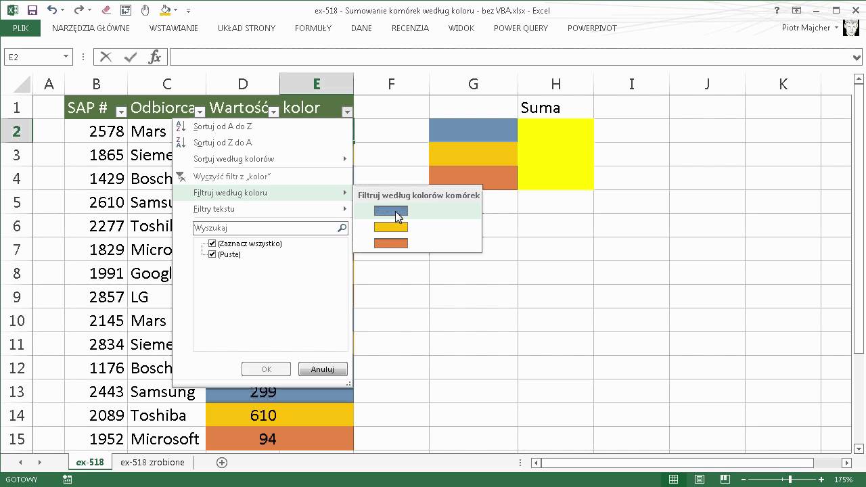Confirm entry with checkmark icon
Screen dimensions: 866x487
pos(131,57)
